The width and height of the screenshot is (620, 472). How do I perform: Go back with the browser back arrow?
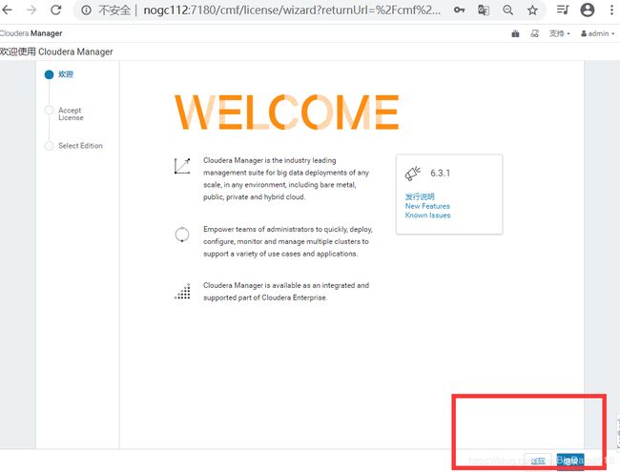pos(7,10)
